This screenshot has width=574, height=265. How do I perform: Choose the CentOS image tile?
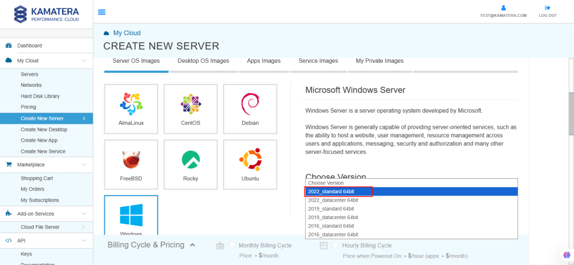click(191, 109)
